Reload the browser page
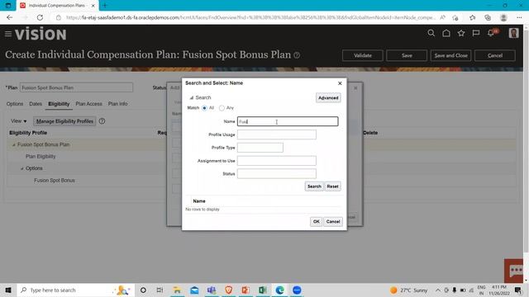The image size is (529, 297). click(x=40, y=17)
